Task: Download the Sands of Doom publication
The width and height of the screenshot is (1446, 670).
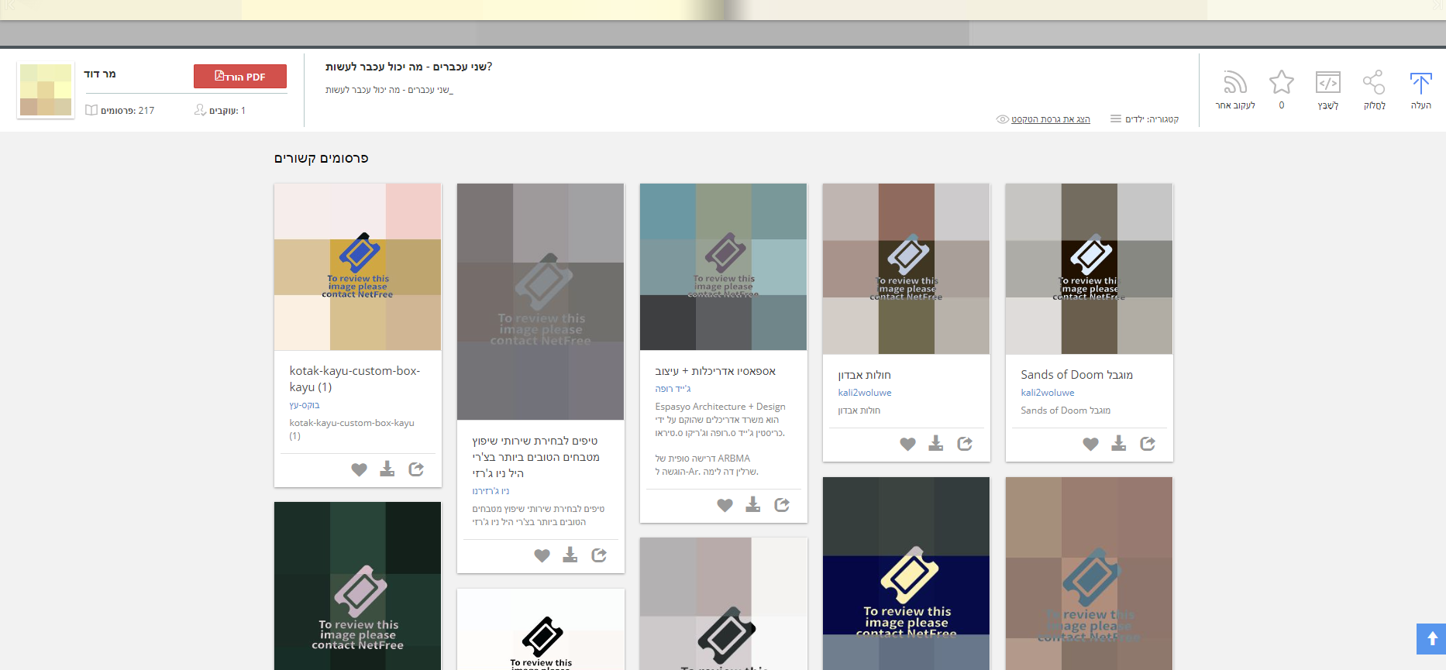Action: click(x=1119, y=443)
